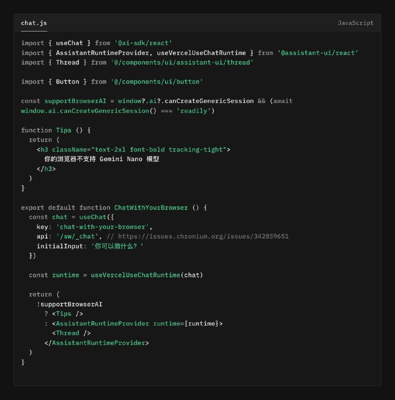Click the '@assistant-ui/react' import path
The image size is (395, 400).
click(317, 52)
